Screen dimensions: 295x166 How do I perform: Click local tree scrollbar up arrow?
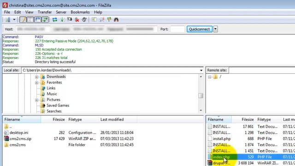coord(201,77)
